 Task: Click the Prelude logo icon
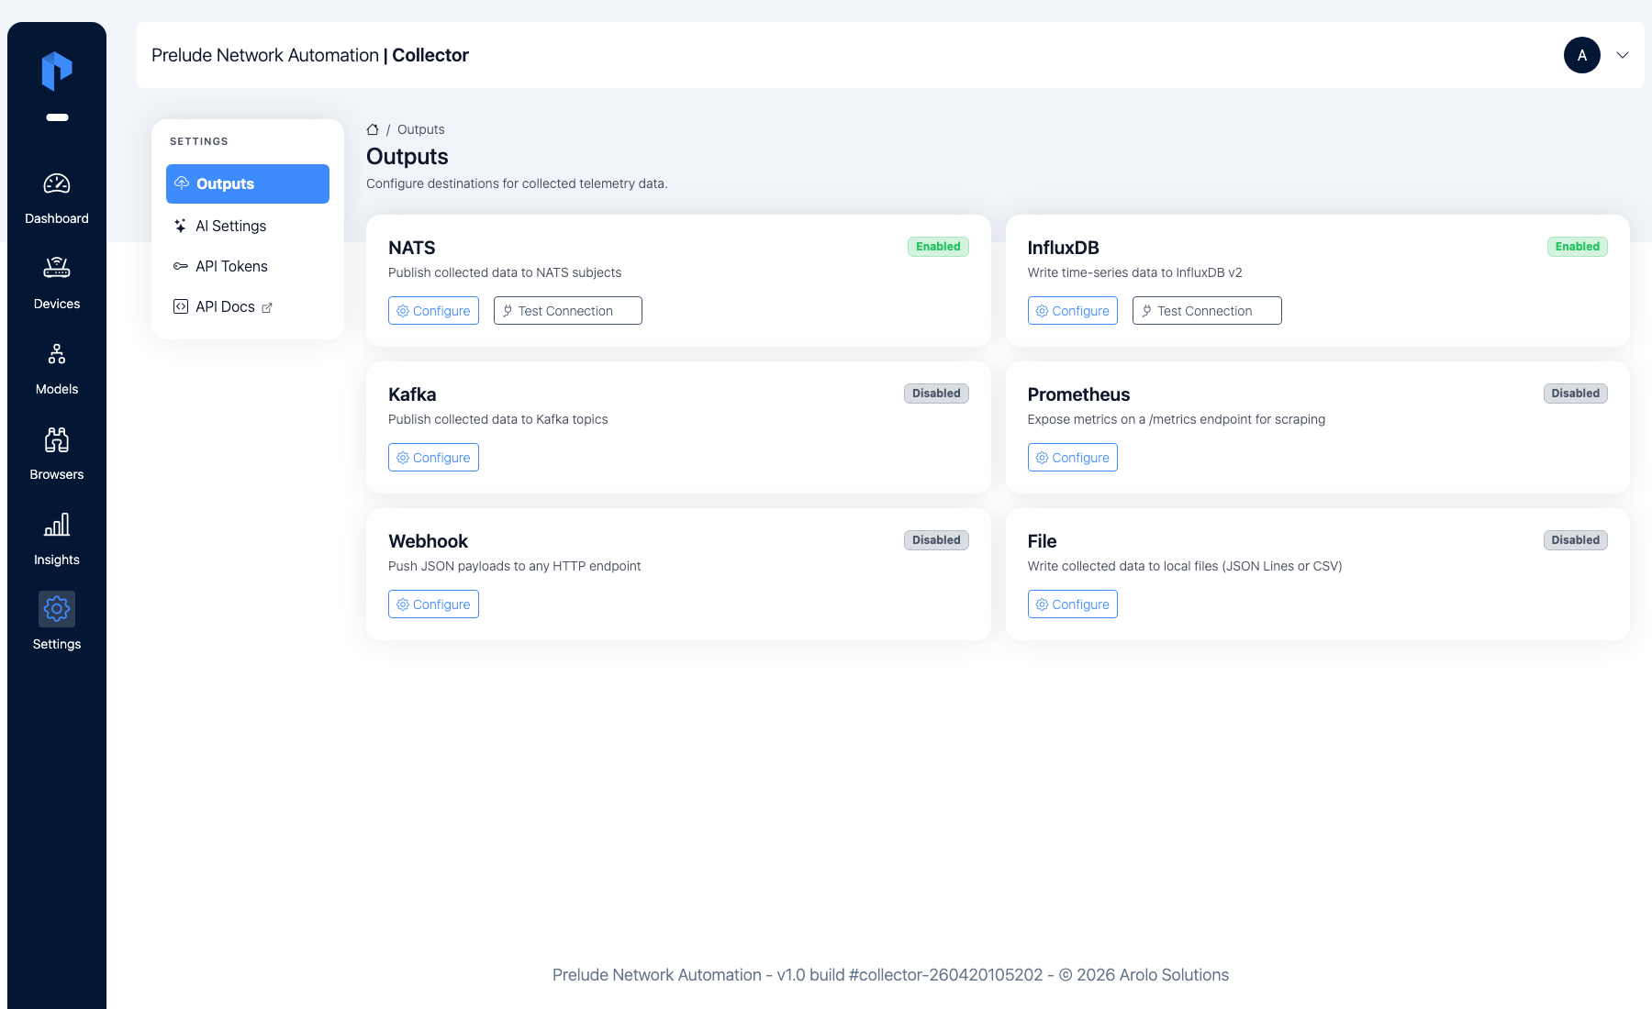coord(57,71)
